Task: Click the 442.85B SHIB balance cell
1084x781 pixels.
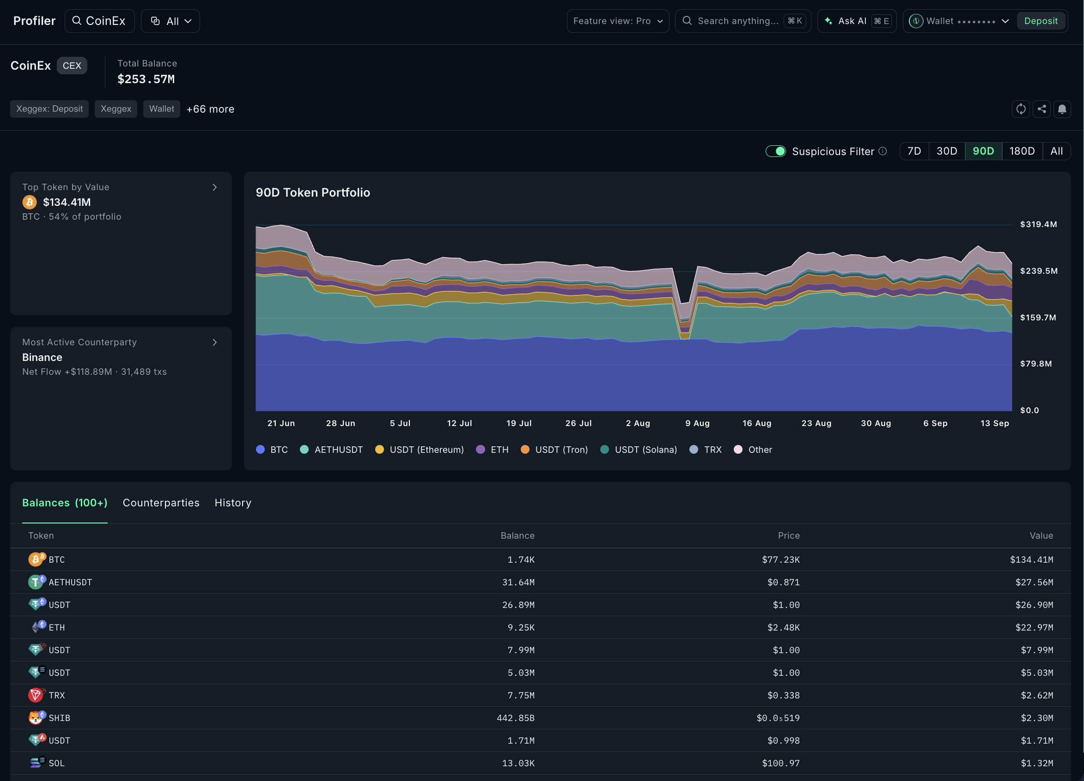Action: [515, 718]
